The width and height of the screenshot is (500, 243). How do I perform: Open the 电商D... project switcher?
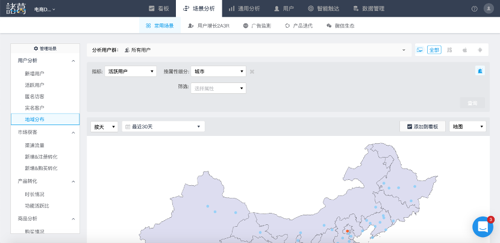[45, 9]
